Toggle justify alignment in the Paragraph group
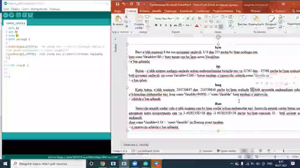300x168 pixels. click(x=221, y=27)
